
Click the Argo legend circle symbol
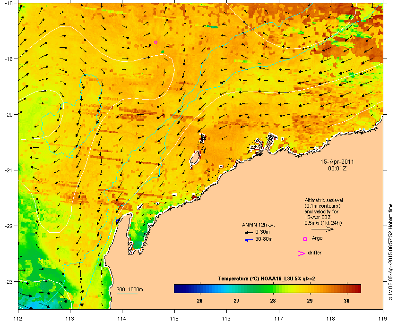[x=305, y=239]
